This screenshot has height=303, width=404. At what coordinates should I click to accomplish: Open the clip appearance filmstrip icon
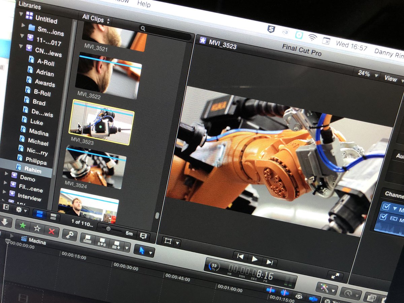144,236
